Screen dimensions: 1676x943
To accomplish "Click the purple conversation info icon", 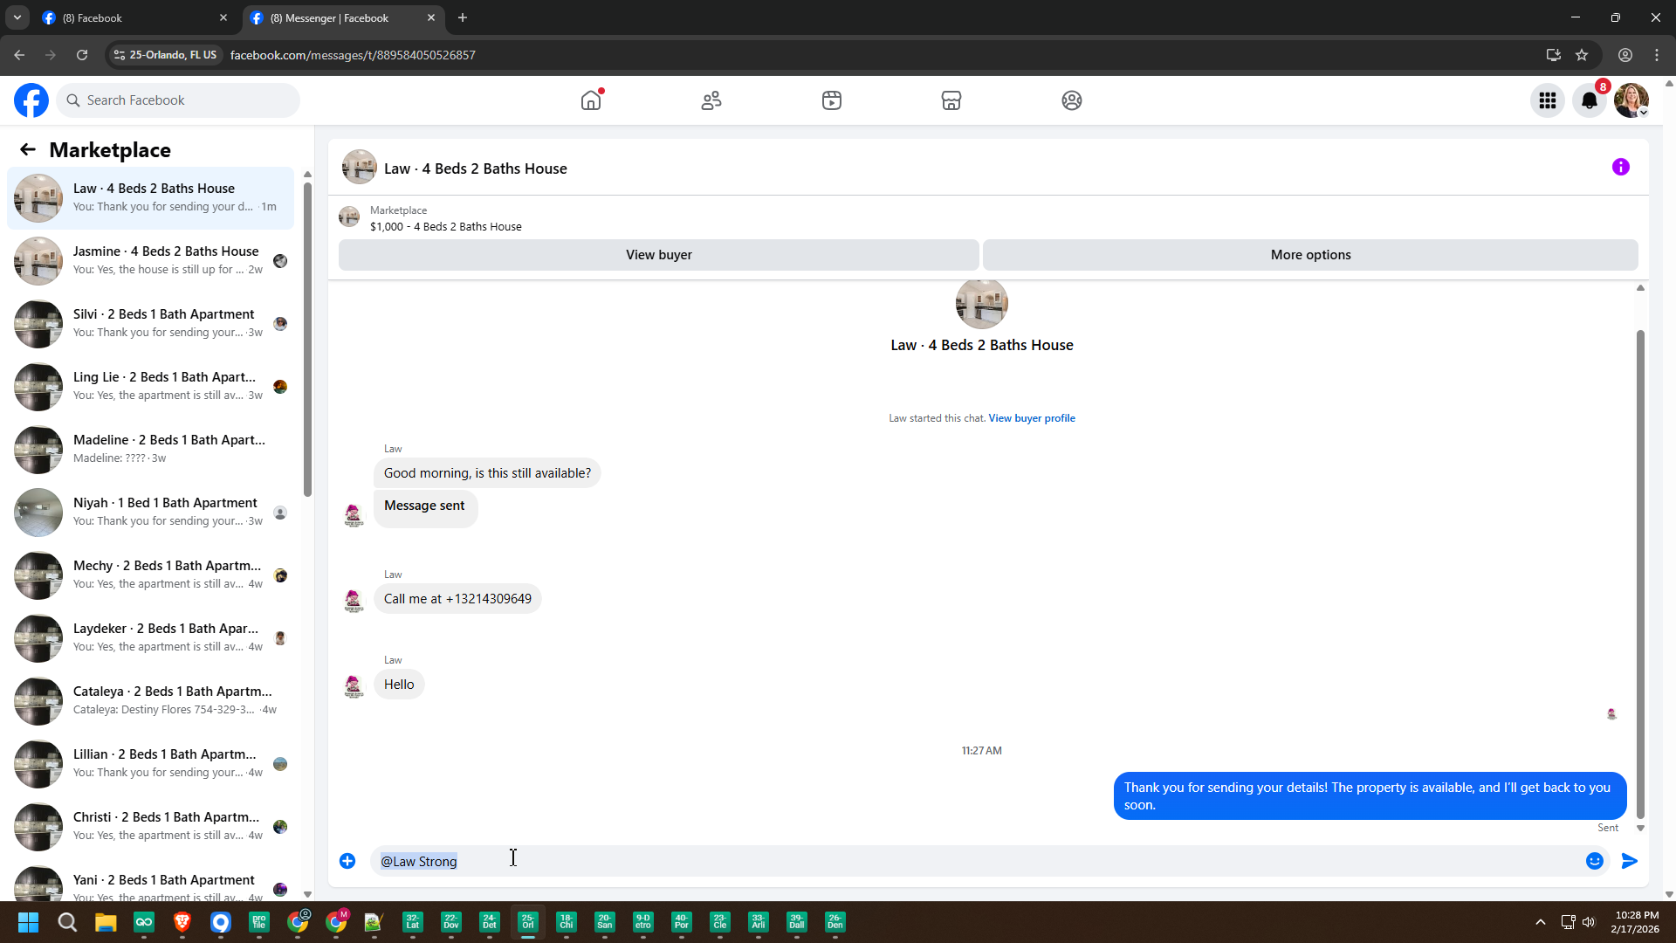I will click(x=1621, y=167).
